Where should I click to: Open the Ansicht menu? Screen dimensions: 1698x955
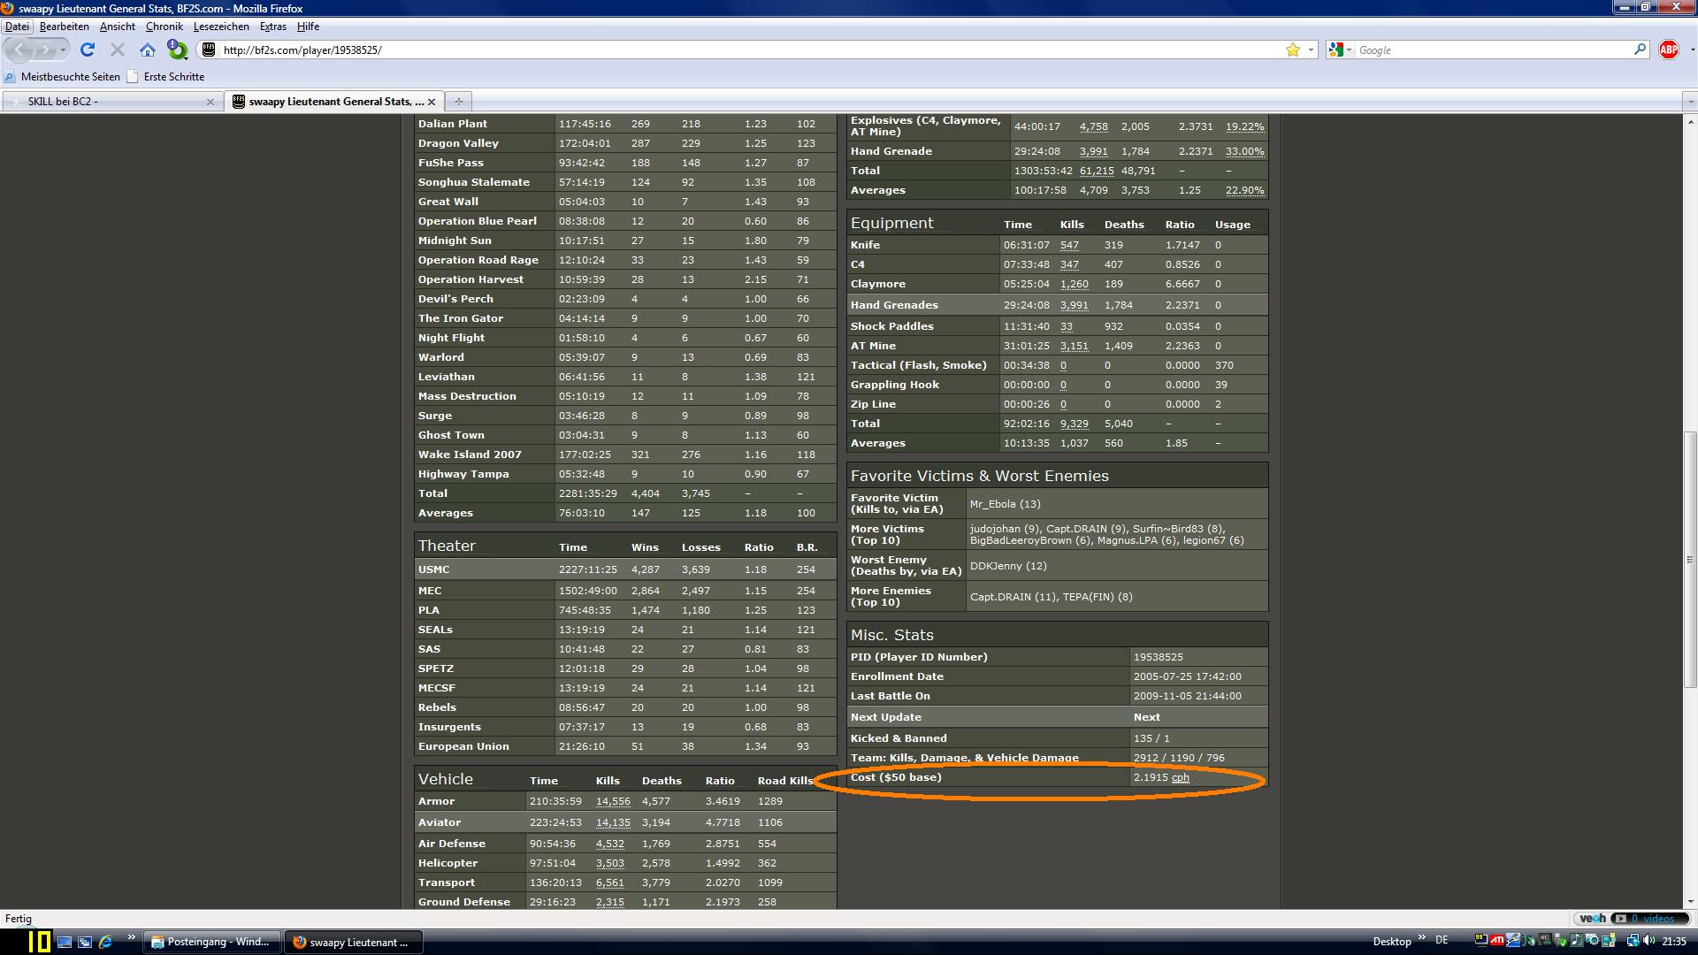pos(117,27)
